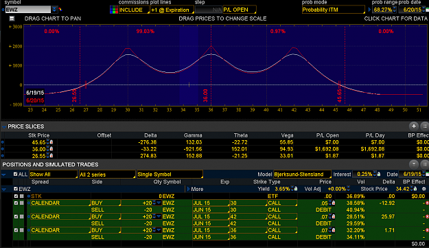Collapse the Price Slices section triangle
The width and height of the screenshot is (429, 248).
[x=4, y=126]
